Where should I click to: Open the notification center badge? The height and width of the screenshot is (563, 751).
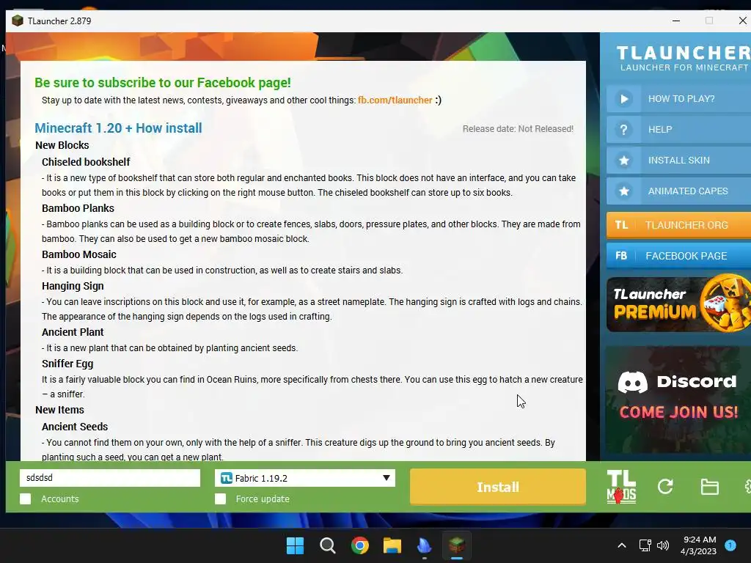tap(730, 545)
